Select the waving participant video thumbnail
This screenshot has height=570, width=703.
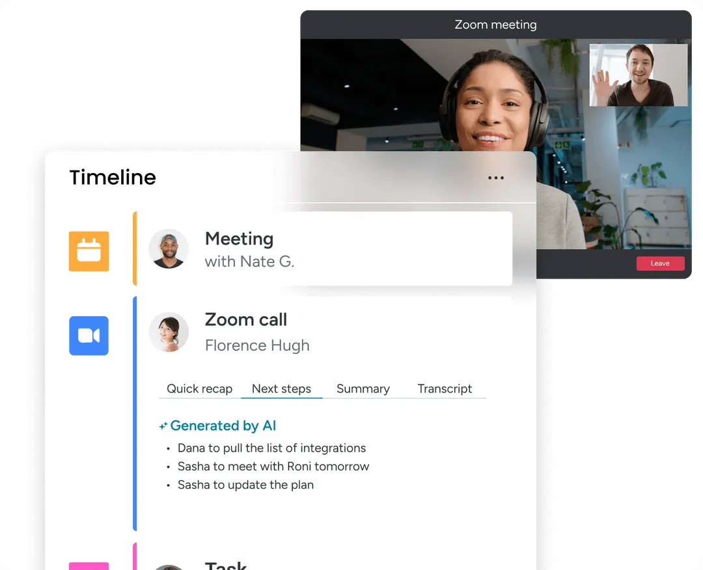point(639,75)
